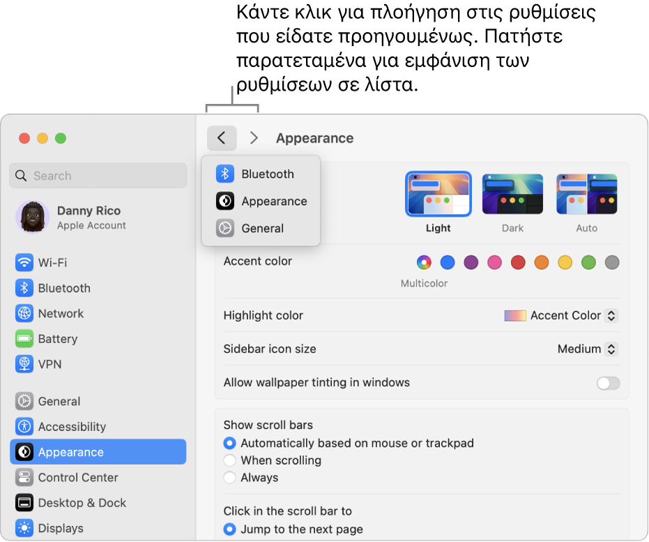Viewport: 649px width, 542px height.
Task: Select Appearance from history list
Action: [x=261, y=201]
